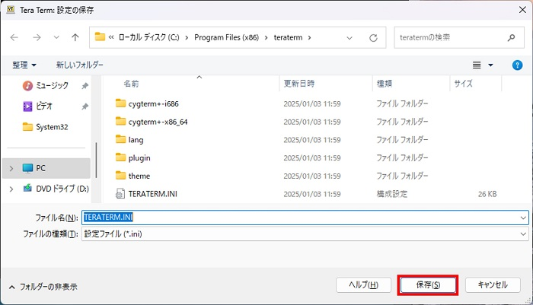This screenshot has width=533, height=305.
Task: Refresh the teraterm folder listing
Action: pos(373,38)
